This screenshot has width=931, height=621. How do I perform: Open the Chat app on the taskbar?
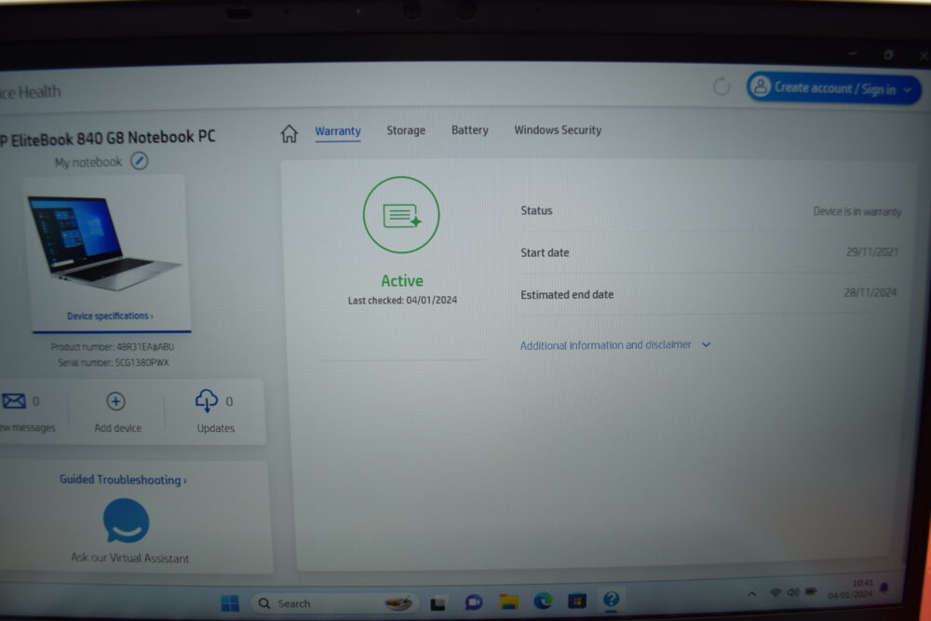pos(473,602)
